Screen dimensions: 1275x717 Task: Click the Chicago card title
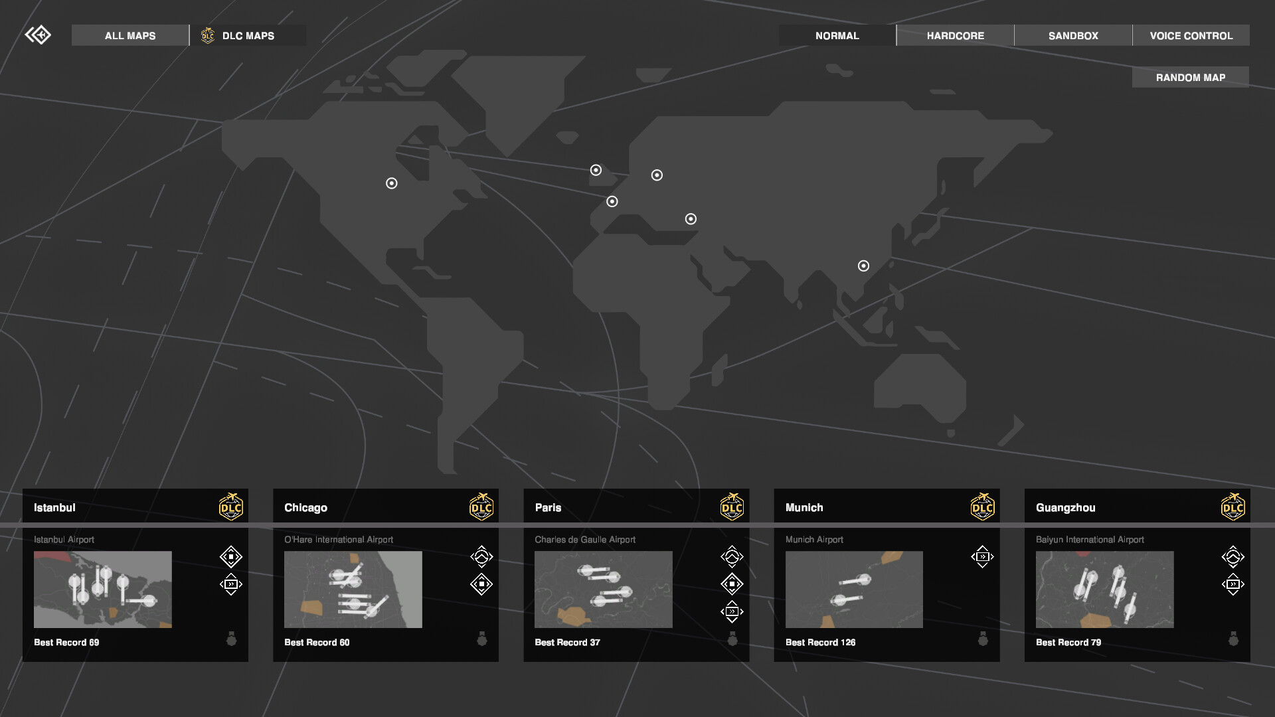coord(305,508)
